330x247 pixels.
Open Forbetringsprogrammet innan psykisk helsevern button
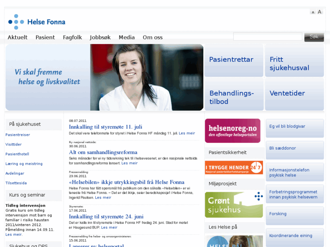tap(295, 194)
